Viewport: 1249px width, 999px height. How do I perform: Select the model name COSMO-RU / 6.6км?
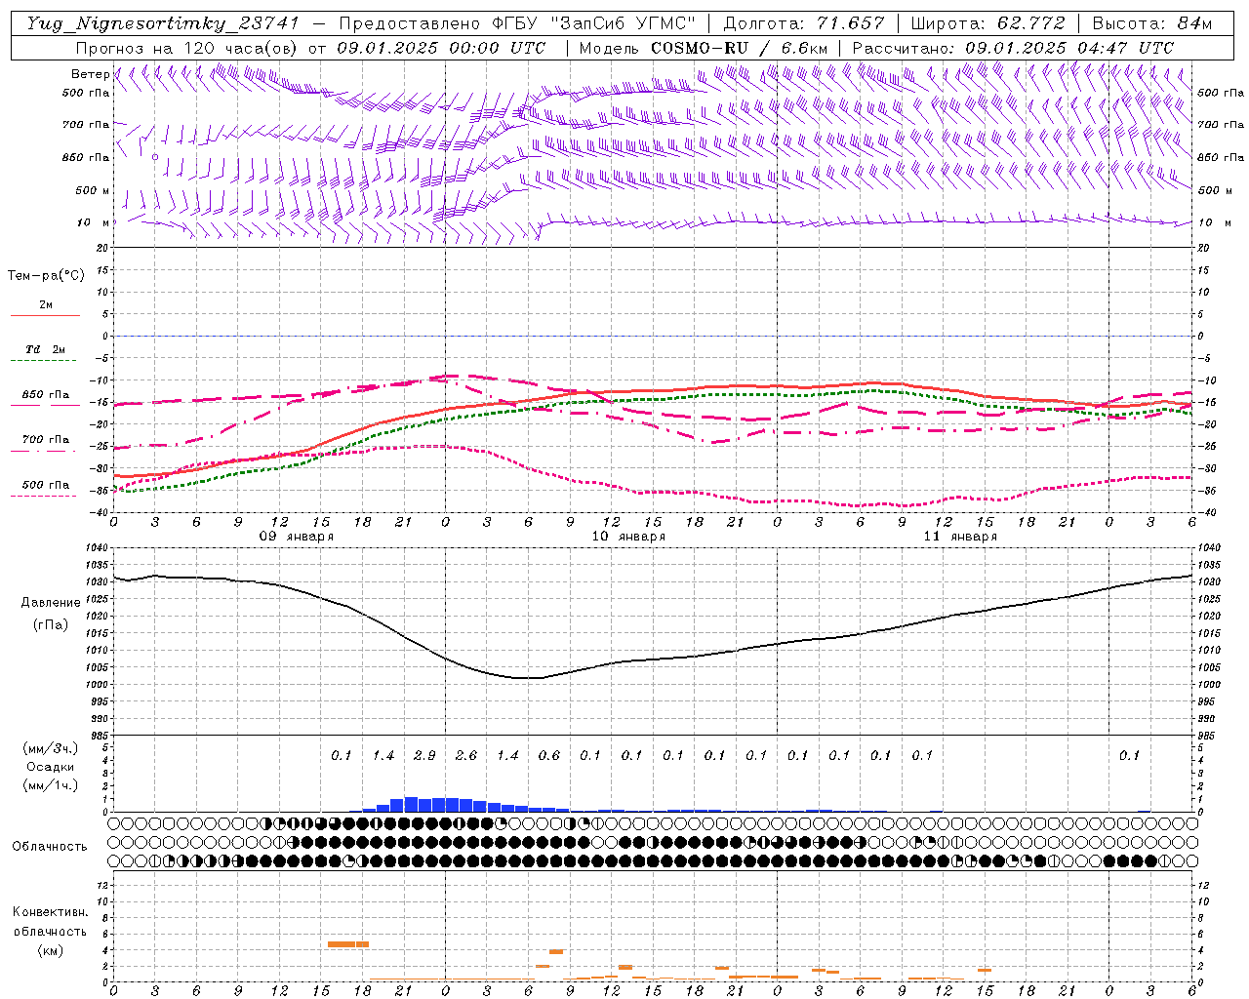pos(739,48)
